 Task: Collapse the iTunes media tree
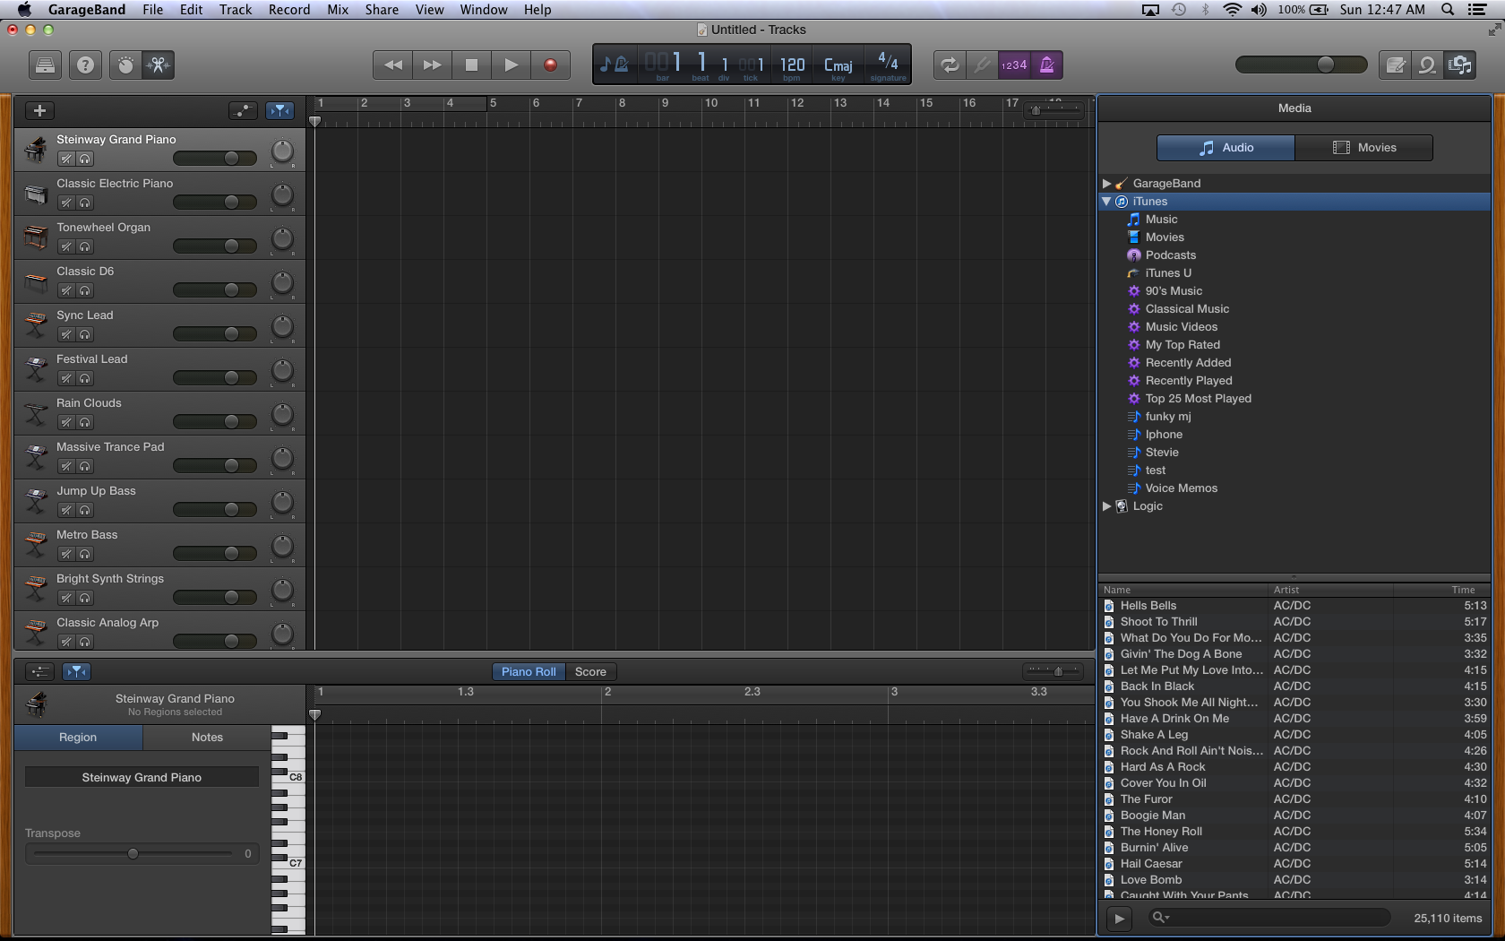1107,201
